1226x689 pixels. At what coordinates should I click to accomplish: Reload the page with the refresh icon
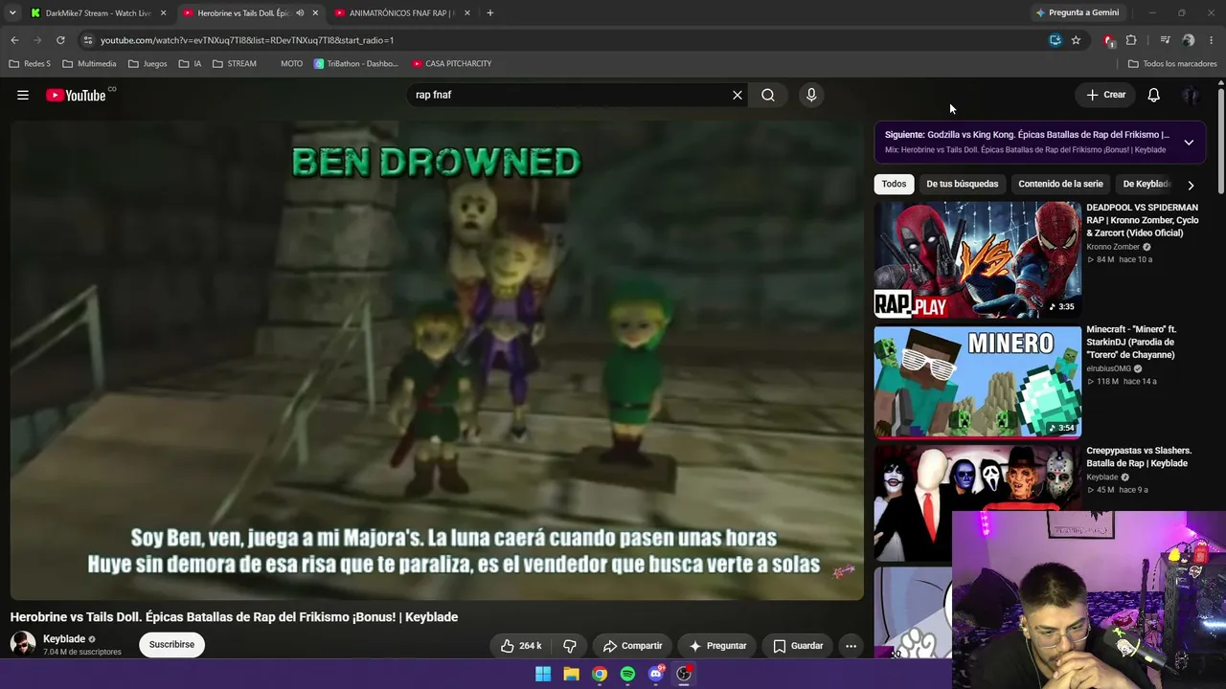[60, 40]
